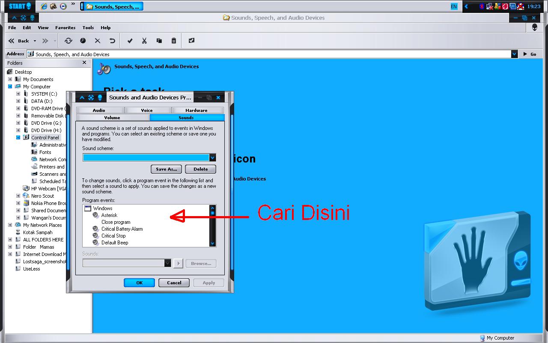Screen dimensions: 548x343
Task: Click the Paste clipboard toolbar icon
Action: click(x=173, y=40)
